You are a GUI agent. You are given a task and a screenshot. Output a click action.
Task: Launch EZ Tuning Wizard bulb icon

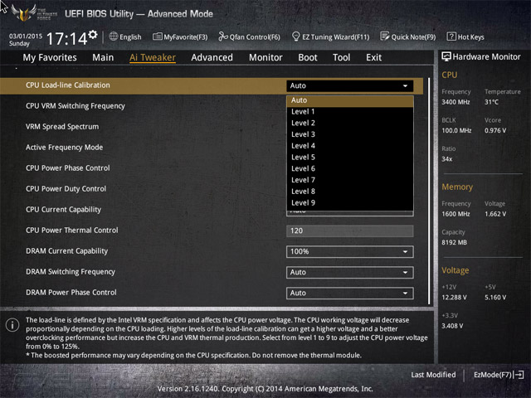(x=295, y=36)
